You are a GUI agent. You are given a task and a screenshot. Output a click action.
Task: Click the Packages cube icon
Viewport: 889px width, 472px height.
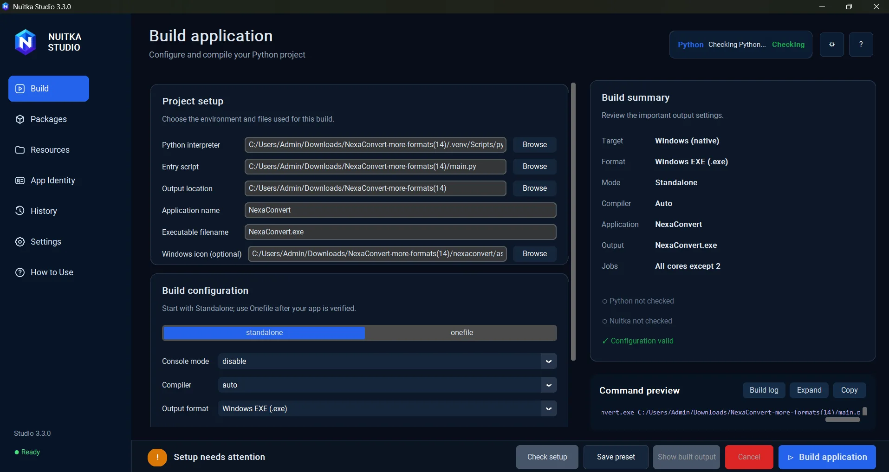point(20,119)
